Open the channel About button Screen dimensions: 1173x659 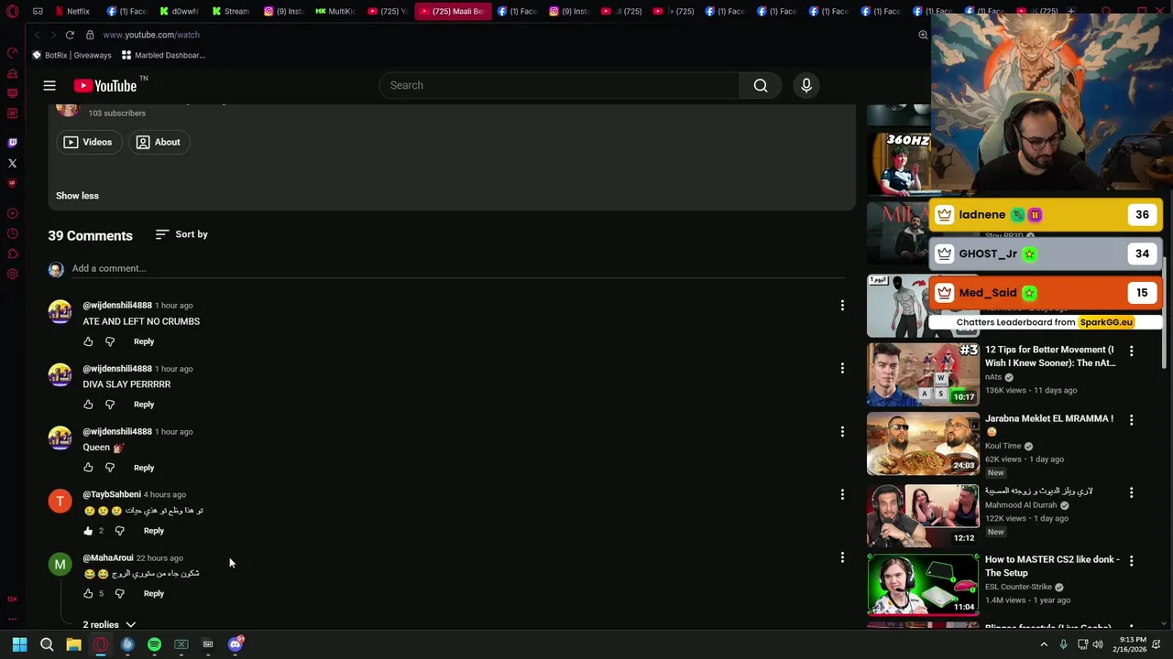[158, 142]
